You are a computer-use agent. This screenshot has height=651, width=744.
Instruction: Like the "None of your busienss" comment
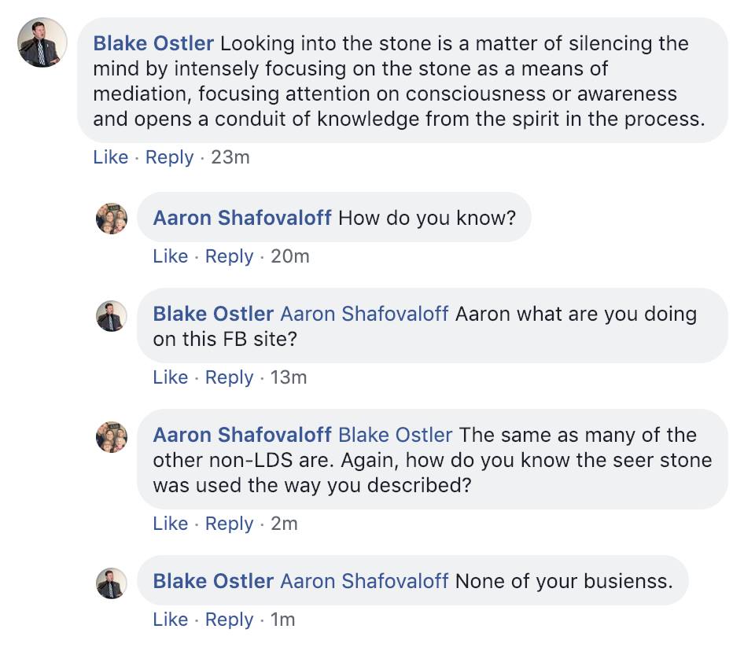171,620
